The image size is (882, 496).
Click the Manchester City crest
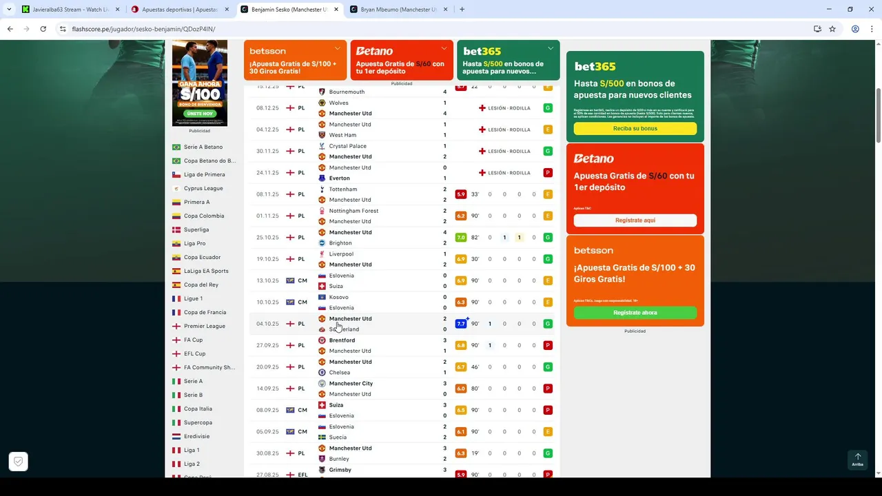[x=322, y=384]
